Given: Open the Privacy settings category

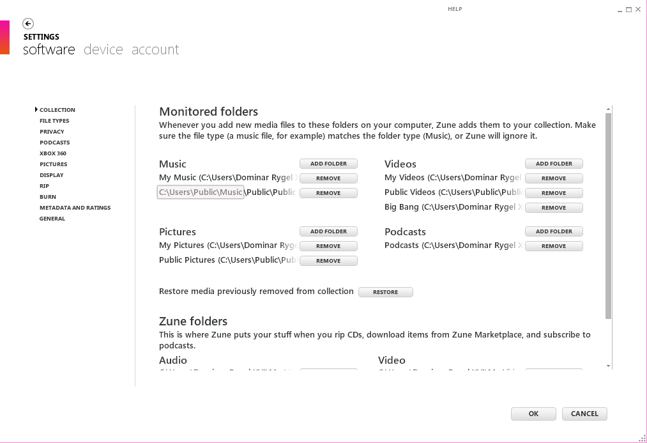Looking at the screenshot, I should pyautogui.click(x=52, y=132).
